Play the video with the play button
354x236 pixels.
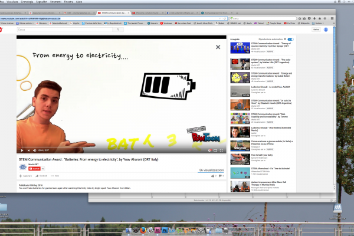click(22, 150)
